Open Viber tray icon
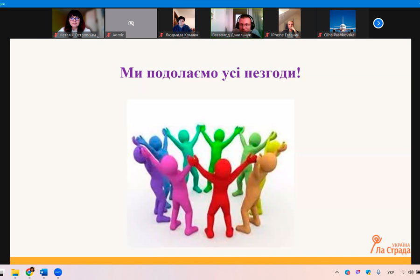 pos(358,272)
